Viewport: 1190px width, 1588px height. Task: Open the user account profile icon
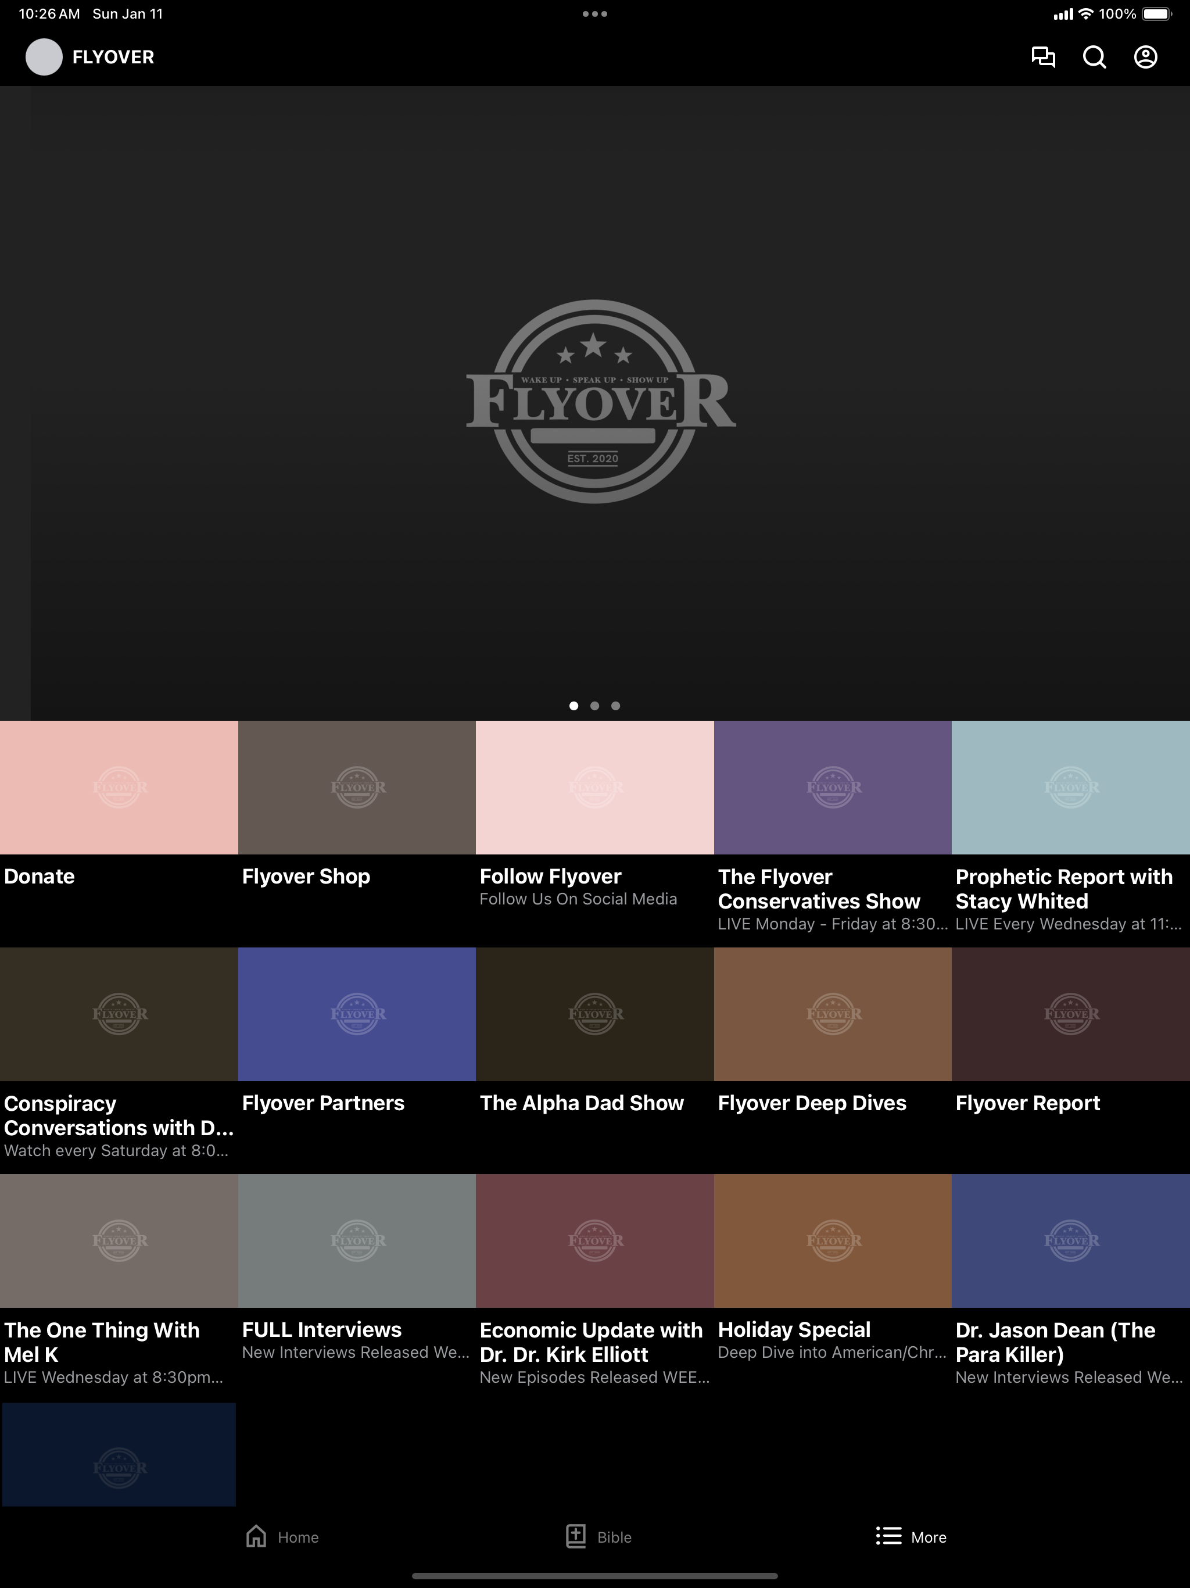(x=1145, y=57)
